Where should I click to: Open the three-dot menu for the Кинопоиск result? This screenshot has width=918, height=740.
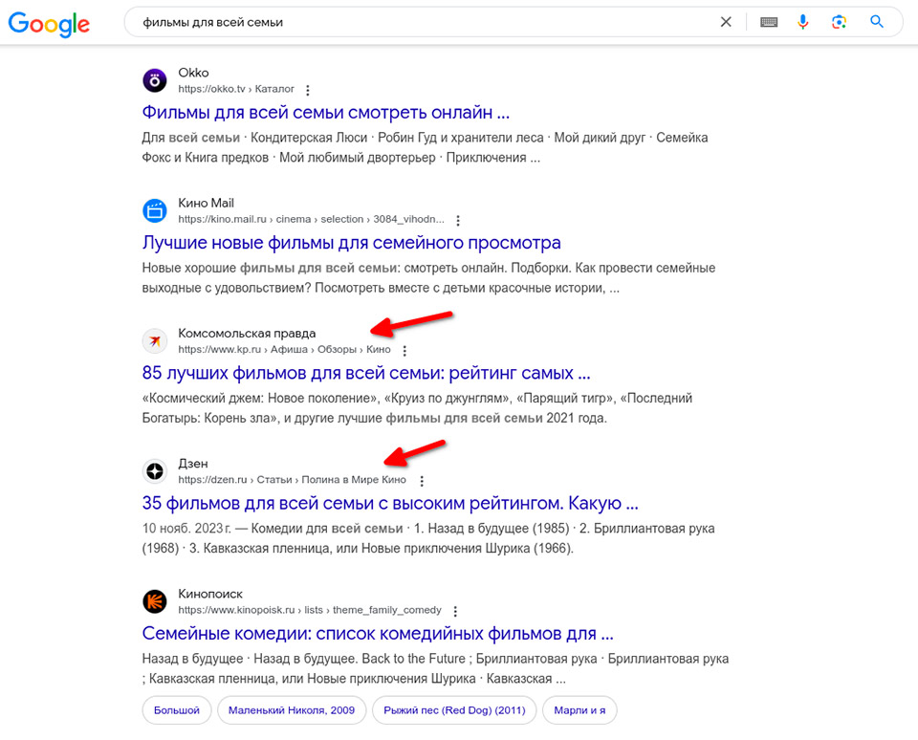point(455,611)
